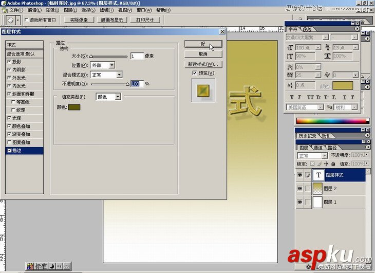This screenshot has width=375, height=273.
Task: Toggle Superscript icon in Character panel
Action: (x=326, y=97)
